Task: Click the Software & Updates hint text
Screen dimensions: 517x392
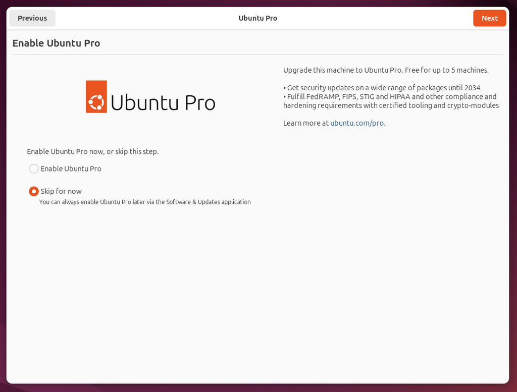Action: coord(145,202)
